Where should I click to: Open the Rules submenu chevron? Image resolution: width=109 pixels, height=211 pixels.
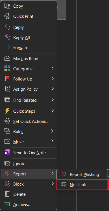[53, 131]
